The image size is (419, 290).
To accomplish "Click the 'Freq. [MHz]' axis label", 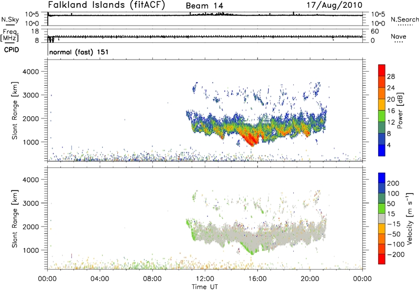I will point(10,35).
